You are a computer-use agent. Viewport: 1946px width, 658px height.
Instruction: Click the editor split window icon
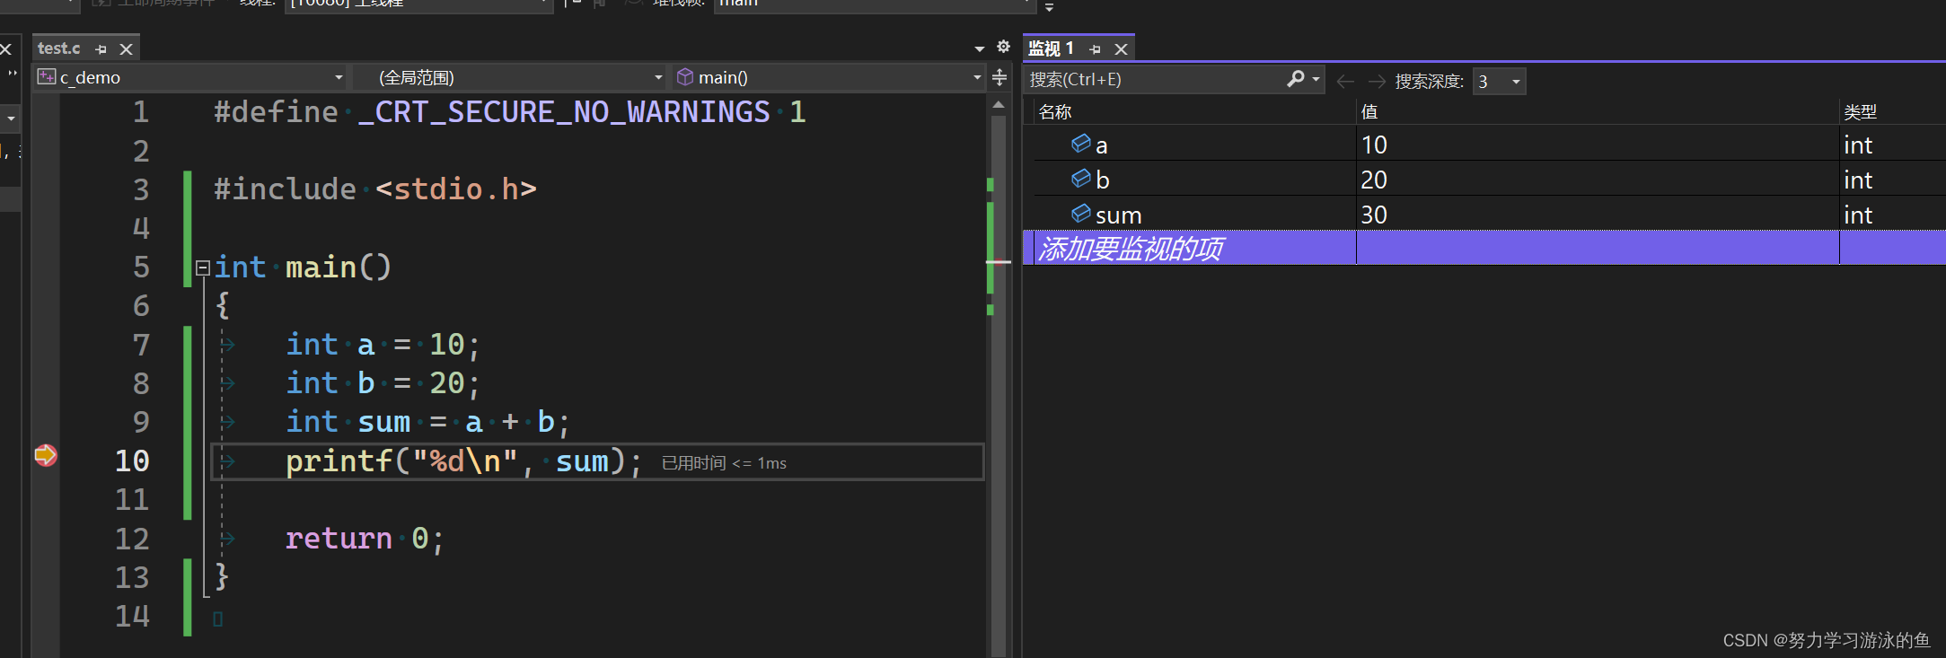[x=999, y=78]
